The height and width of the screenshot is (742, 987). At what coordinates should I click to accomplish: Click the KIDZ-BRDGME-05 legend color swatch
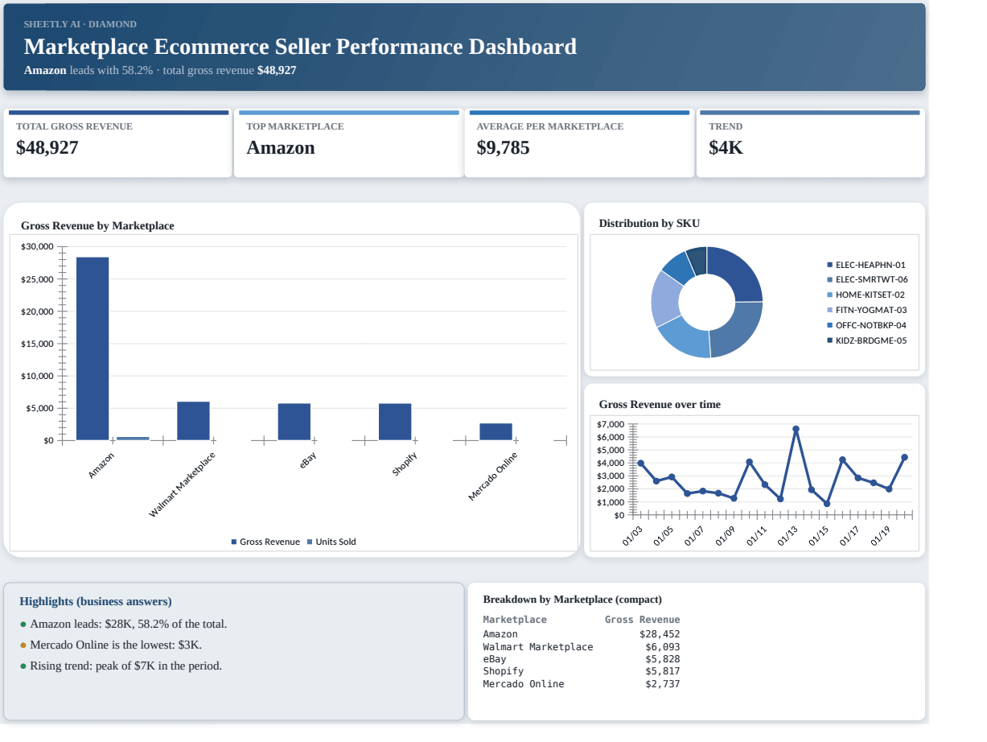click(830, 340)
